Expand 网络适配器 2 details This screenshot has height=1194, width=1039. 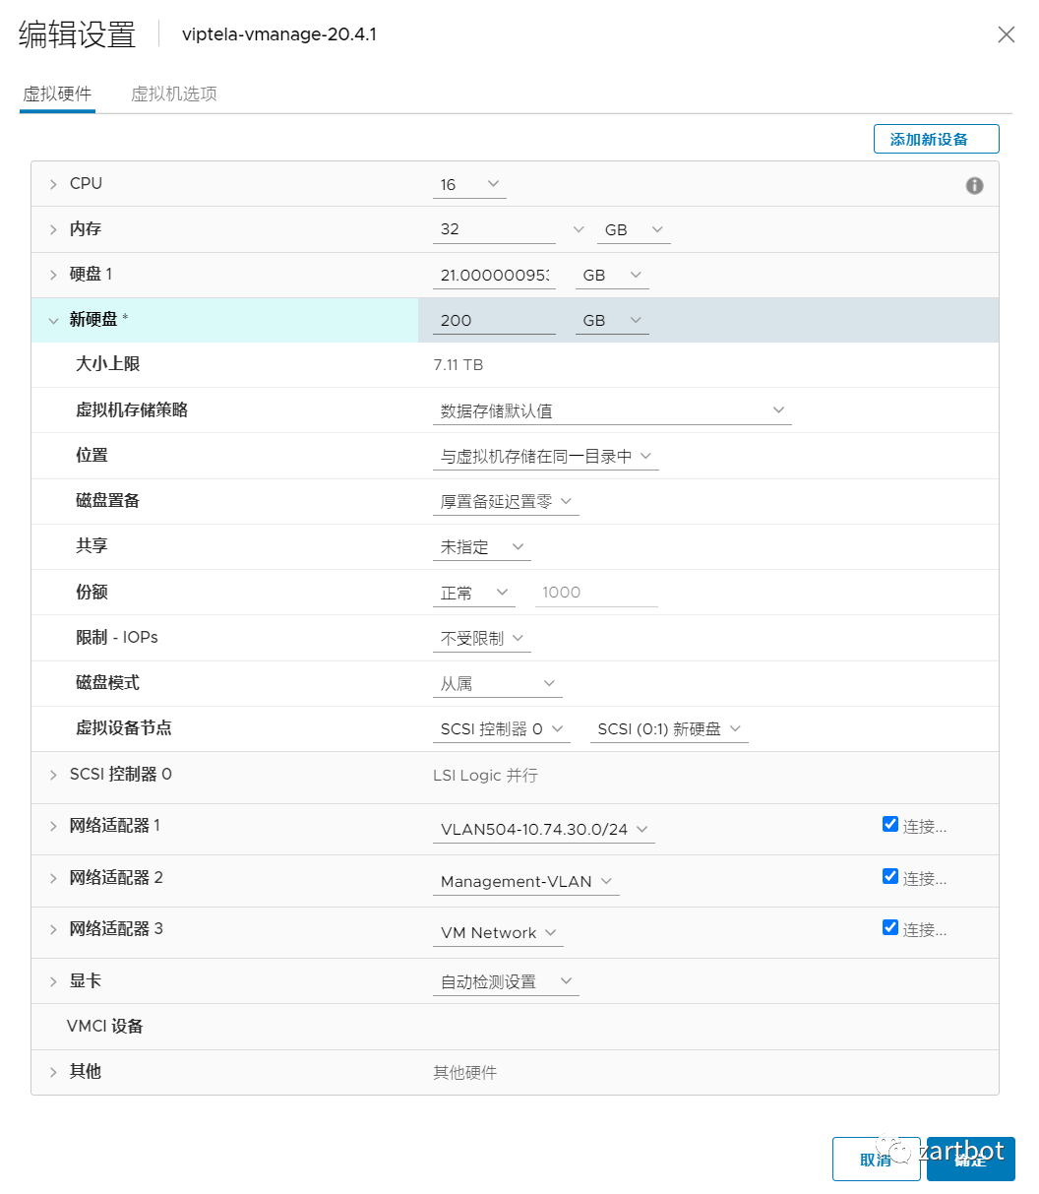[53, 878]
